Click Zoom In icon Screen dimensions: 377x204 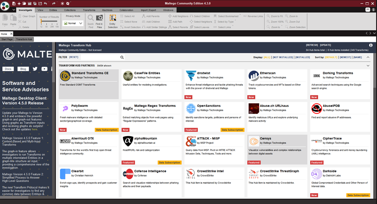pos(287,16)
